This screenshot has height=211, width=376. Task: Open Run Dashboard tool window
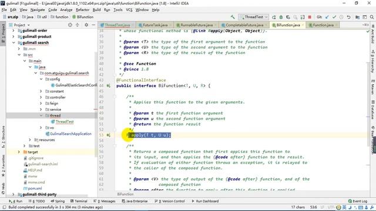[x=205, y=201]
